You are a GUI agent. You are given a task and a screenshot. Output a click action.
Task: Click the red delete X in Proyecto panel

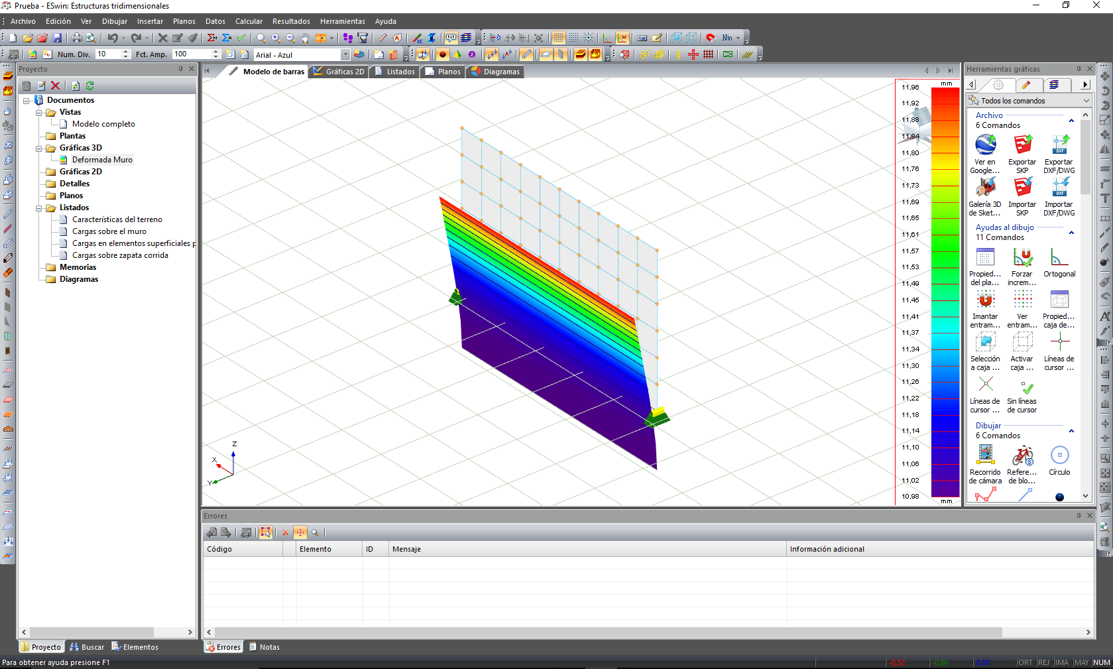(56, 86)
